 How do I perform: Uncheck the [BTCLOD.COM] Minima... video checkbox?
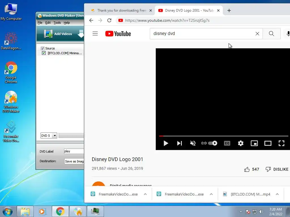pyautogui.click(x=44, y=53)
